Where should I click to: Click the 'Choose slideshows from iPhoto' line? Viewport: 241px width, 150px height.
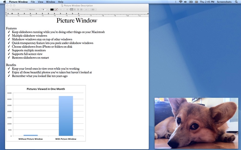point(42,47)
